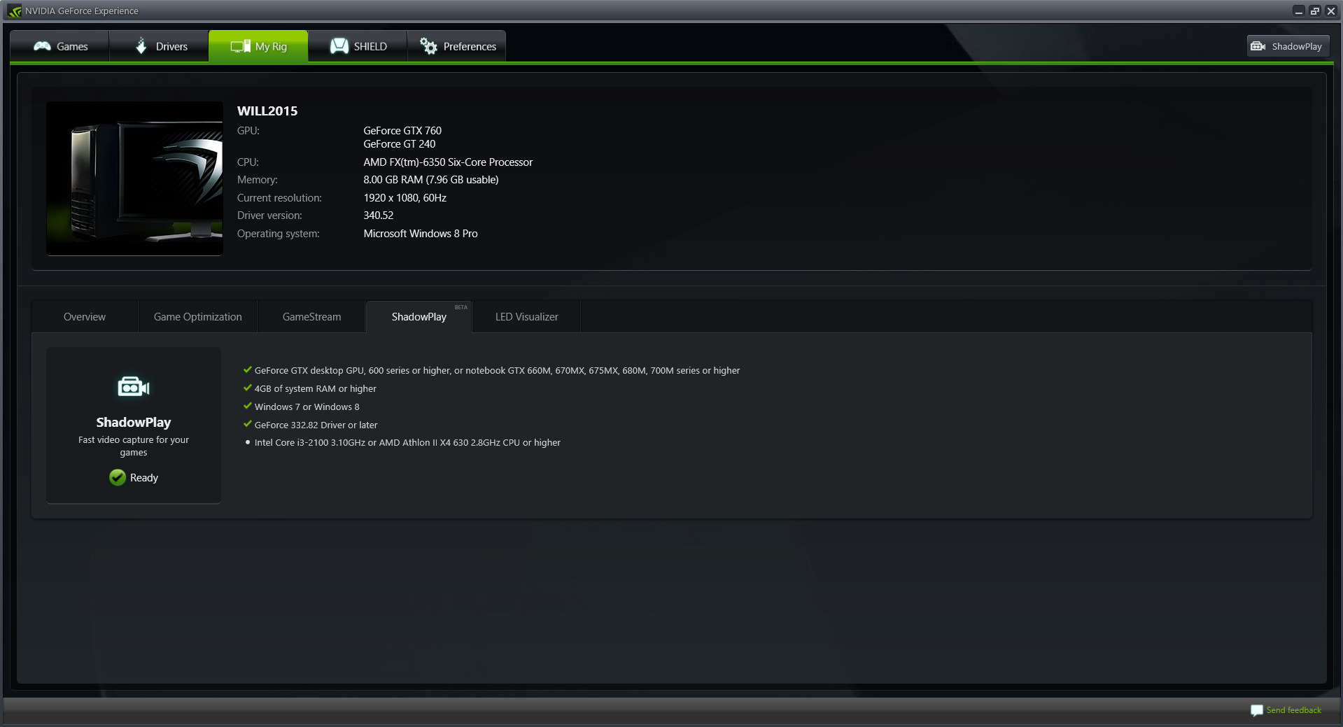
Task: Click checkmark beside 4GB of system RAM
Action: [x=247, y=388]
